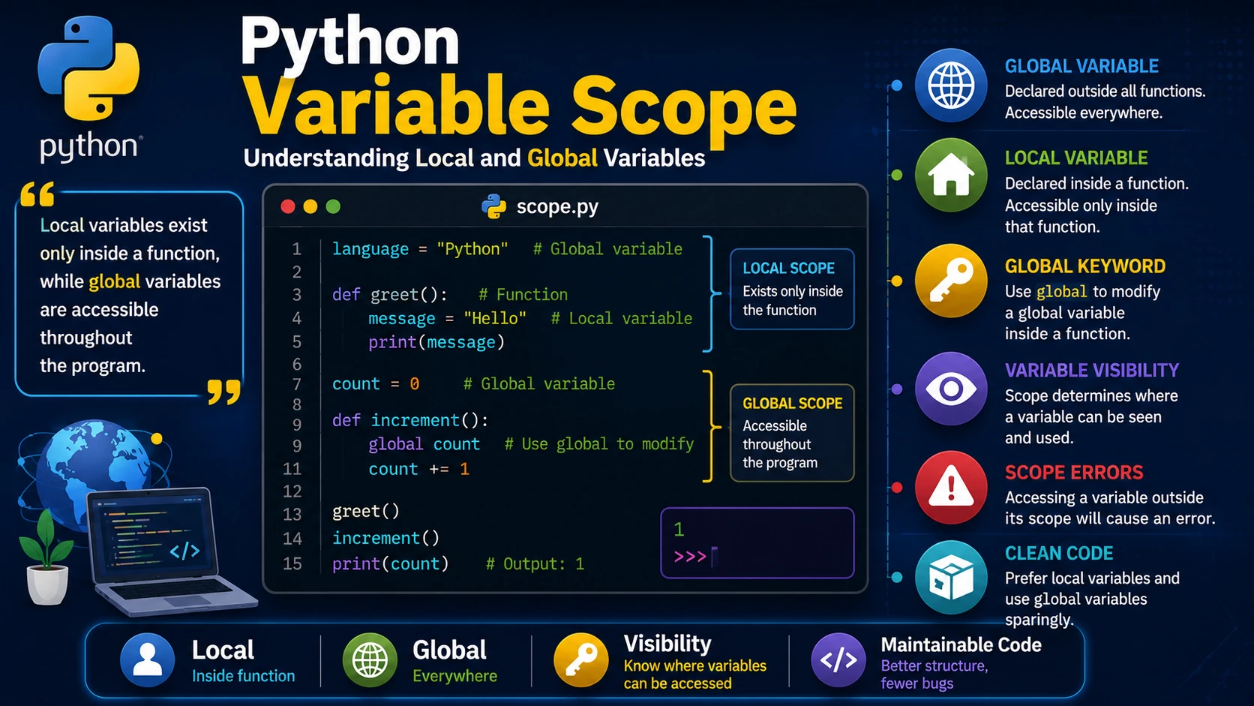Click 'Declared outside all functions.' description text

tap(1105, 92)
